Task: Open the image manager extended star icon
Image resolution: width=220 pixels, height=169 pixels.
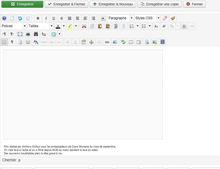Action: [154, 42]
